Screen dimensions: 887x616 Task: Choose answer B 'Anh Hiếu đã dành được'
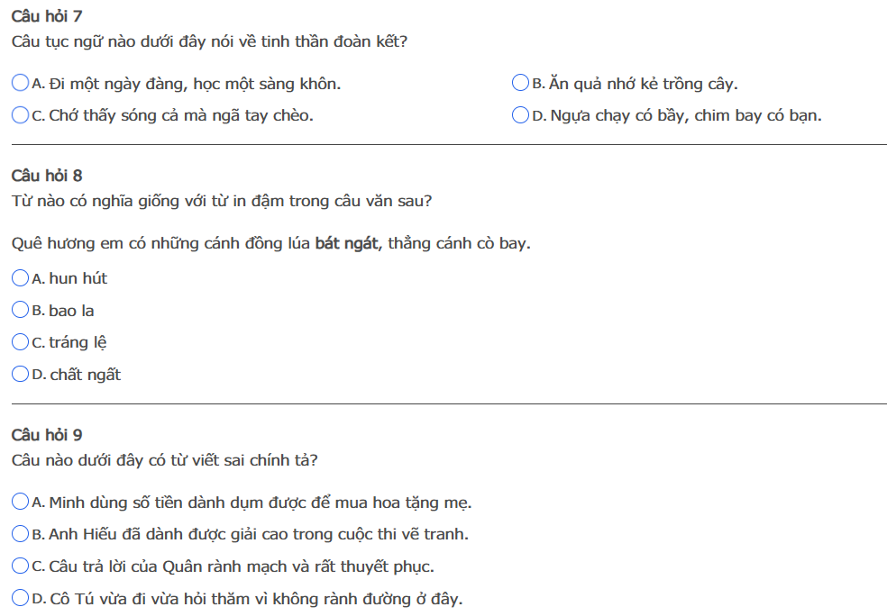(20, 534)
